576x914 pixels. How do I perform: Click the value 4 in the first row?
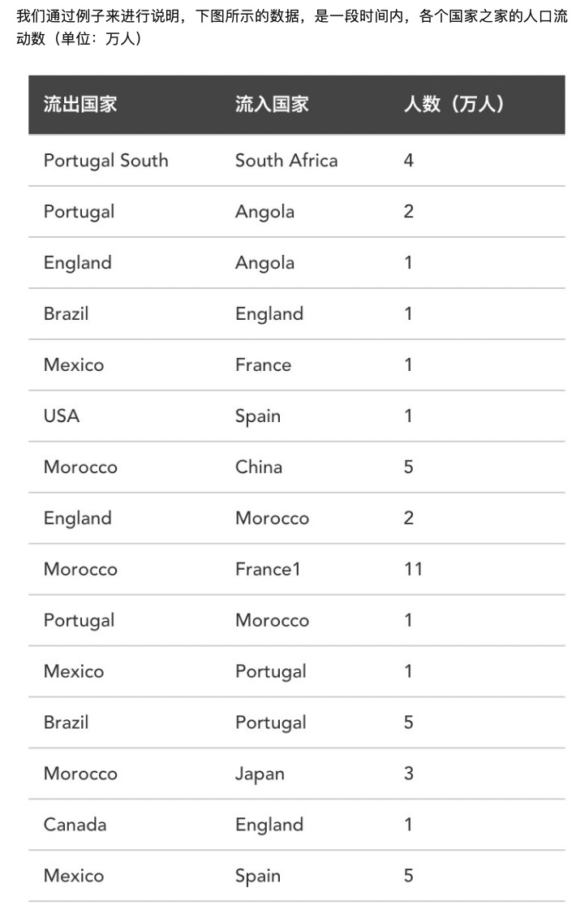point(408,161)
